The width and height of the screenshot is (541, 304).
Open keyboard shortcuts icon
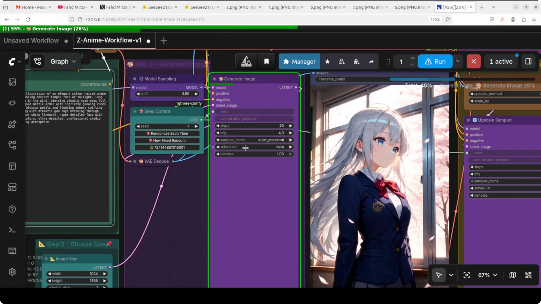click(x=12, y=251)
